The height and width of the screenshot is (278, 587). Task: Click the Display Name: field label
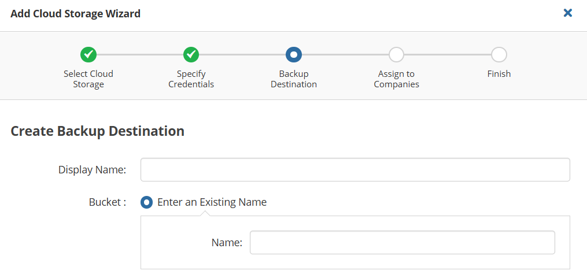pyautogui.click(x=92, y=170)
